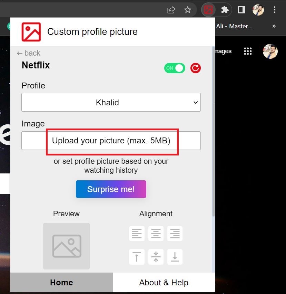Switch to the About & Help tab
This screenshot has width=286, height=294.
pyautogui.click(x=164, y=282)
